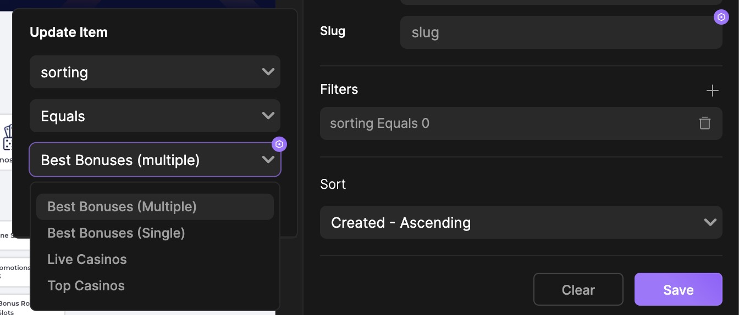Click the Clear button

pos(578,289)
